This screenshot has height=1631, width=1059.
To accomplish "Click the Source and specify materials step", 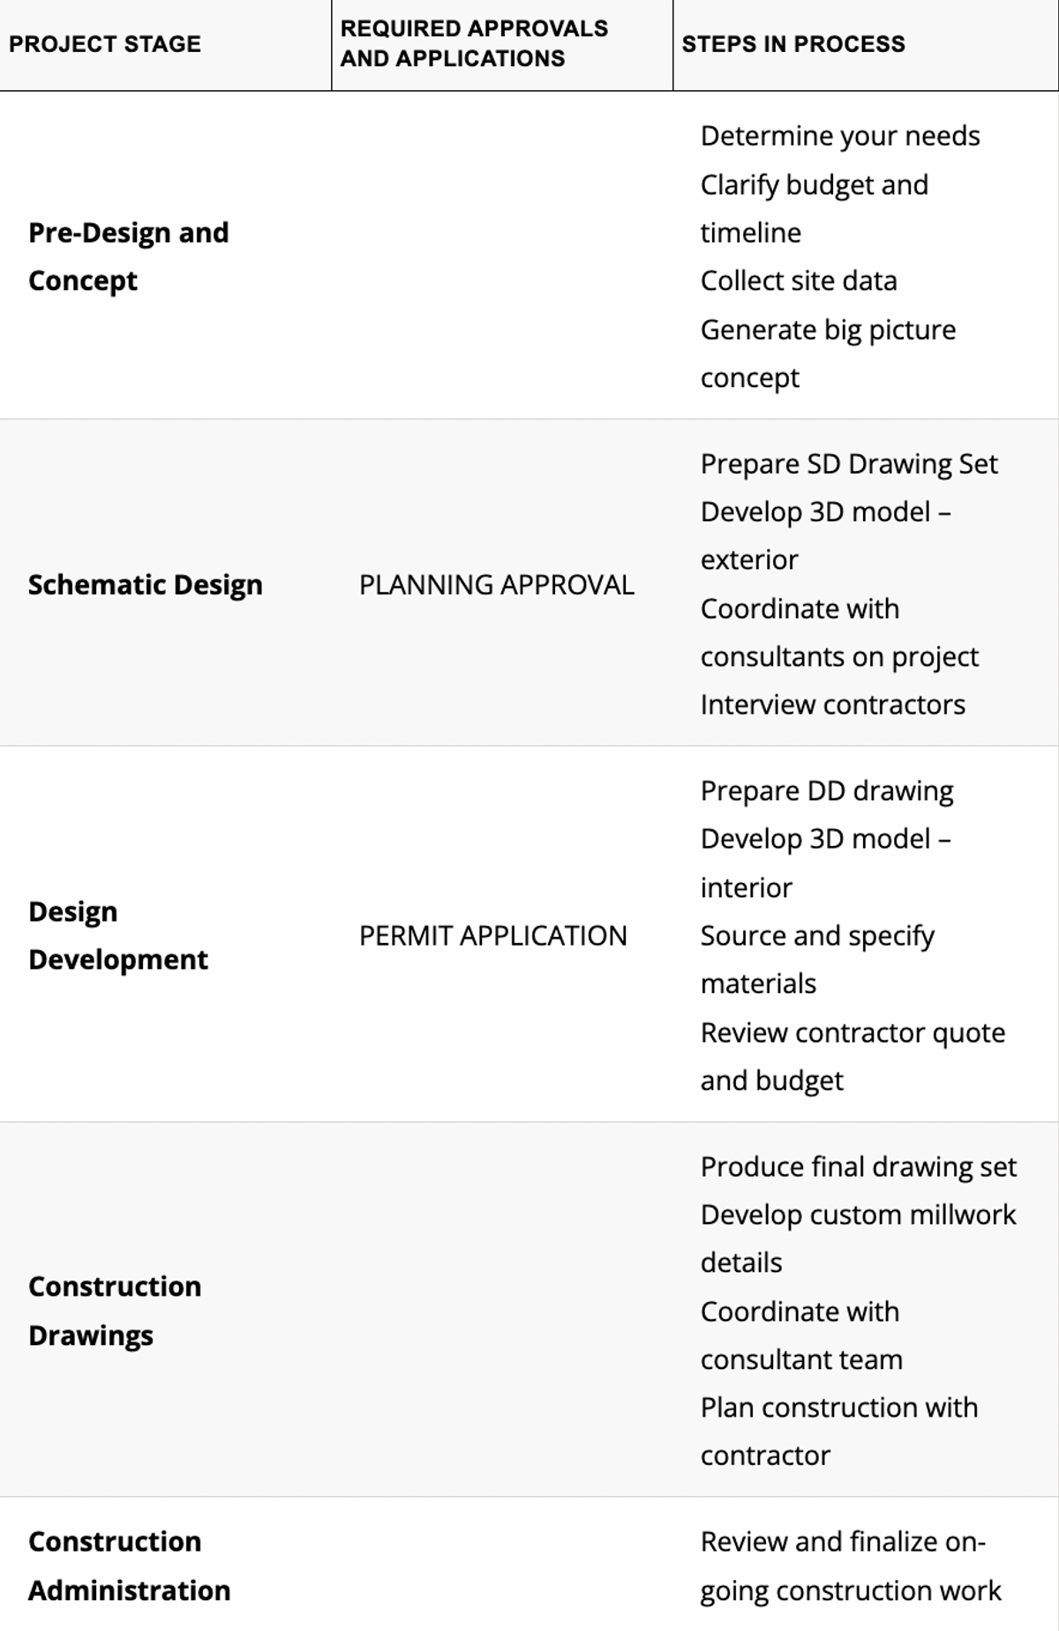I will [817, 960].
